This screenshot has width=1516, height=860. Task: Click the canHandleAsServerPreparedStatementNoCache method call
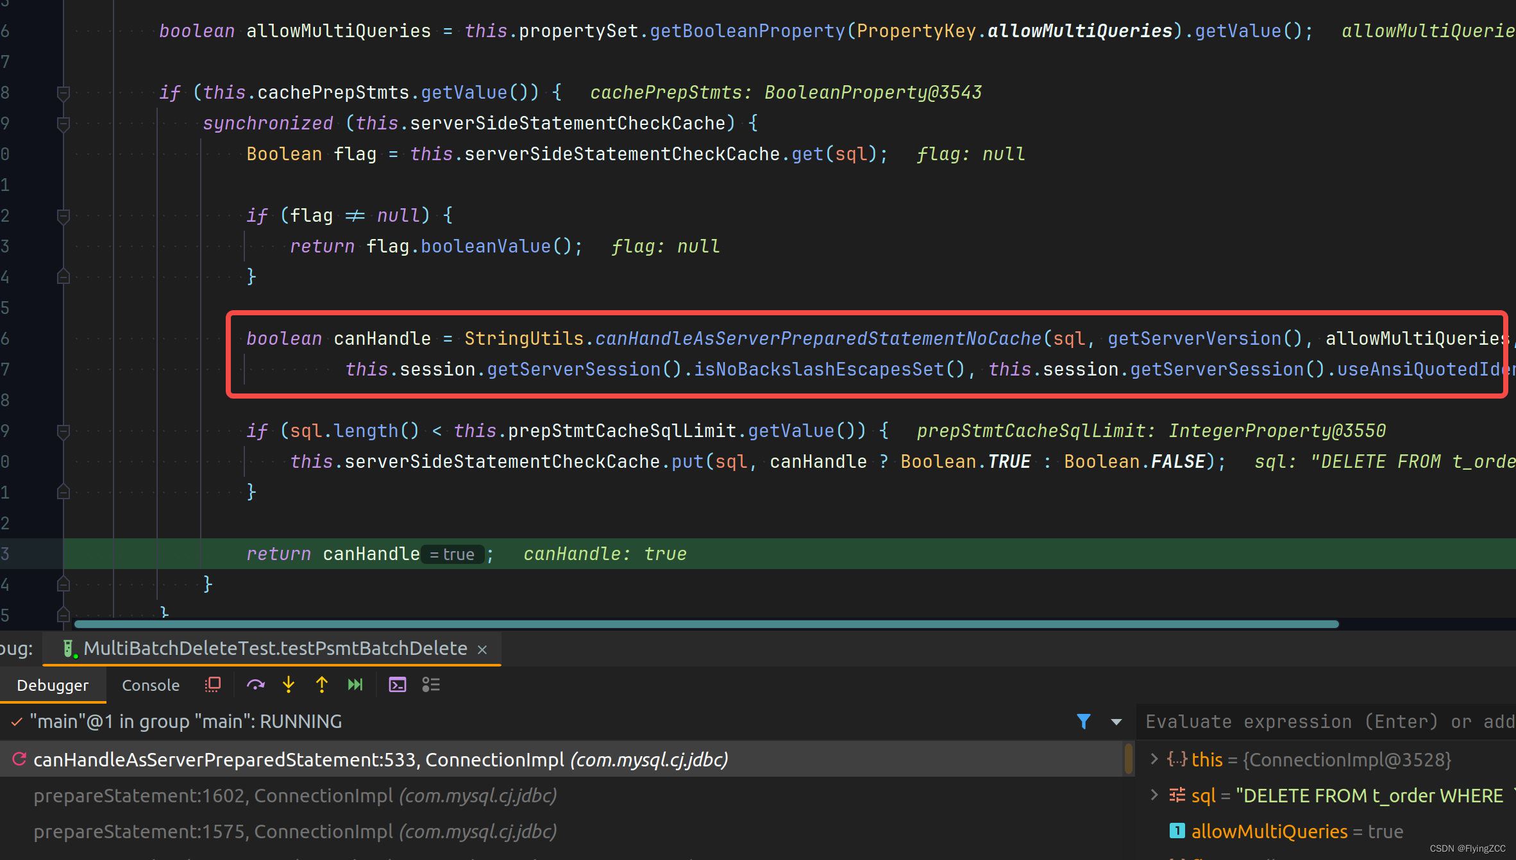coord(818,338)
